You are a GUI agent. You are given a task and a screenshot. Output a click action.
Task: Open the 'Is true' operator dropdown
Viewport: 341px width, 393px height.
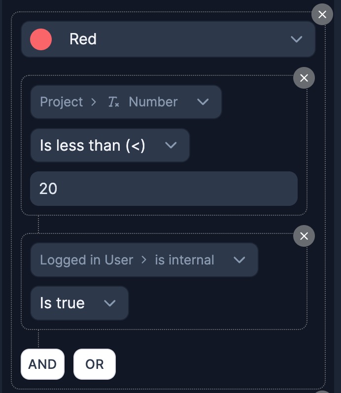[63, 303]
